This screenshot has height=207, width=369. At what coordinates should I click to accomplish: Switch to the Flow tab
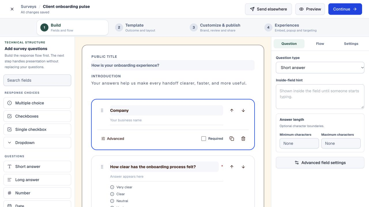320,44
